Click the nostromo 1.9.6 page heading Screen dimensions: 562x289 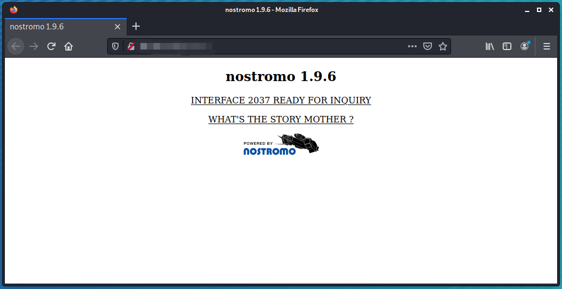pos(281,76)
